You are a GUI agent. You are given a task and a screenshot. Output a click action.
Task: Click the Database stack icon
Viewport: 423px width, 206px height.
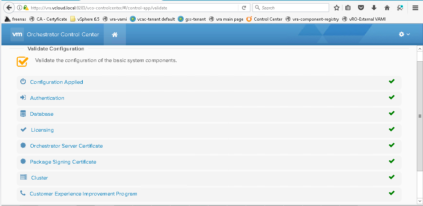[x=23, y=114]
